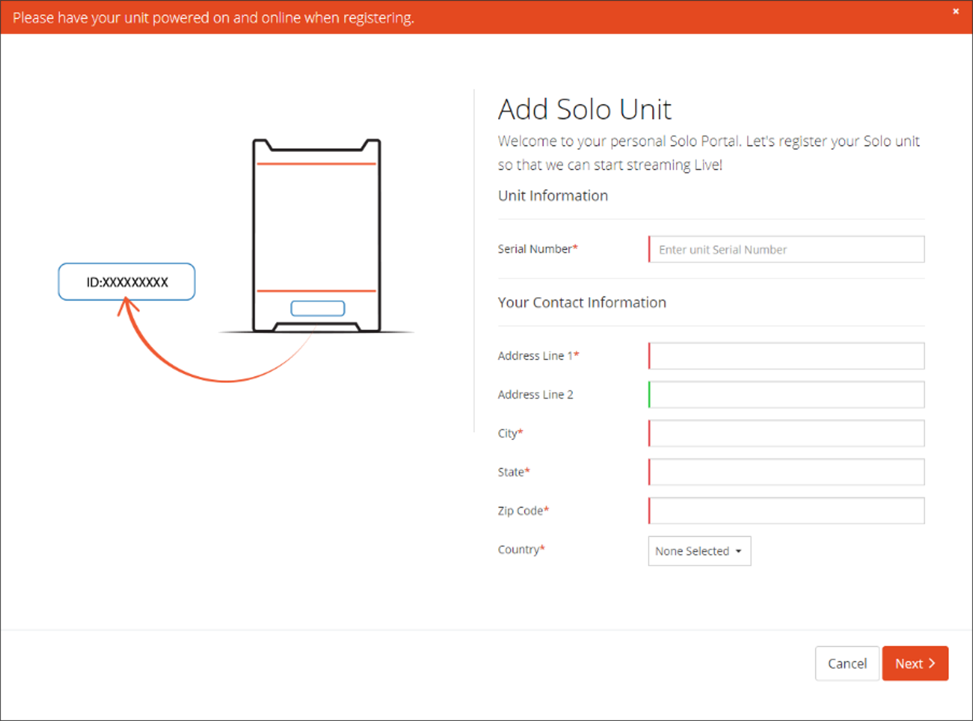973x721 pixels.
Task: Click the Zip Code label
Action: tap(523, 511)
